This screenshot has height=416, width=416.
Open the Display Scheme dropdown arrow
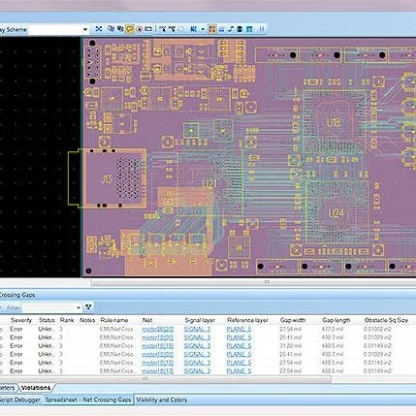click(85, 29)
